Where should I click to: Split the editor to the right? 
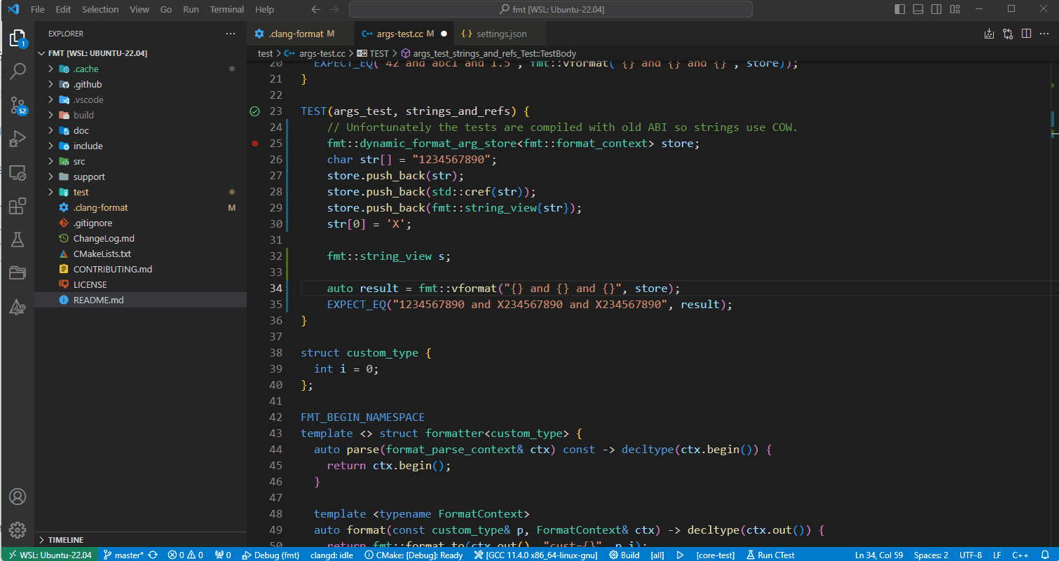(x=1026, y=34)
